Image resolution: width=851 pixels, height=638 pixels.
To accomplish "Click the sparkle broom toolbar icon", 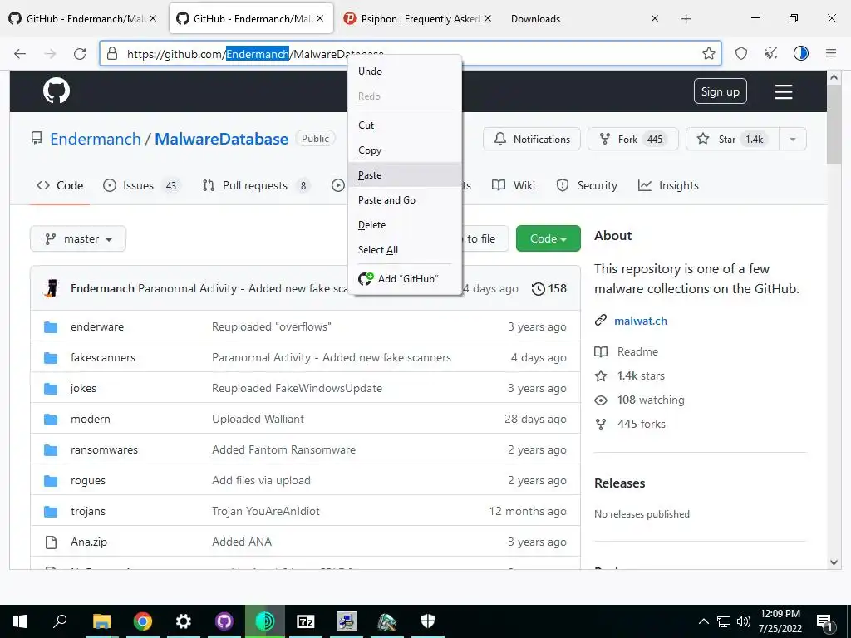I will coord(770,53).
